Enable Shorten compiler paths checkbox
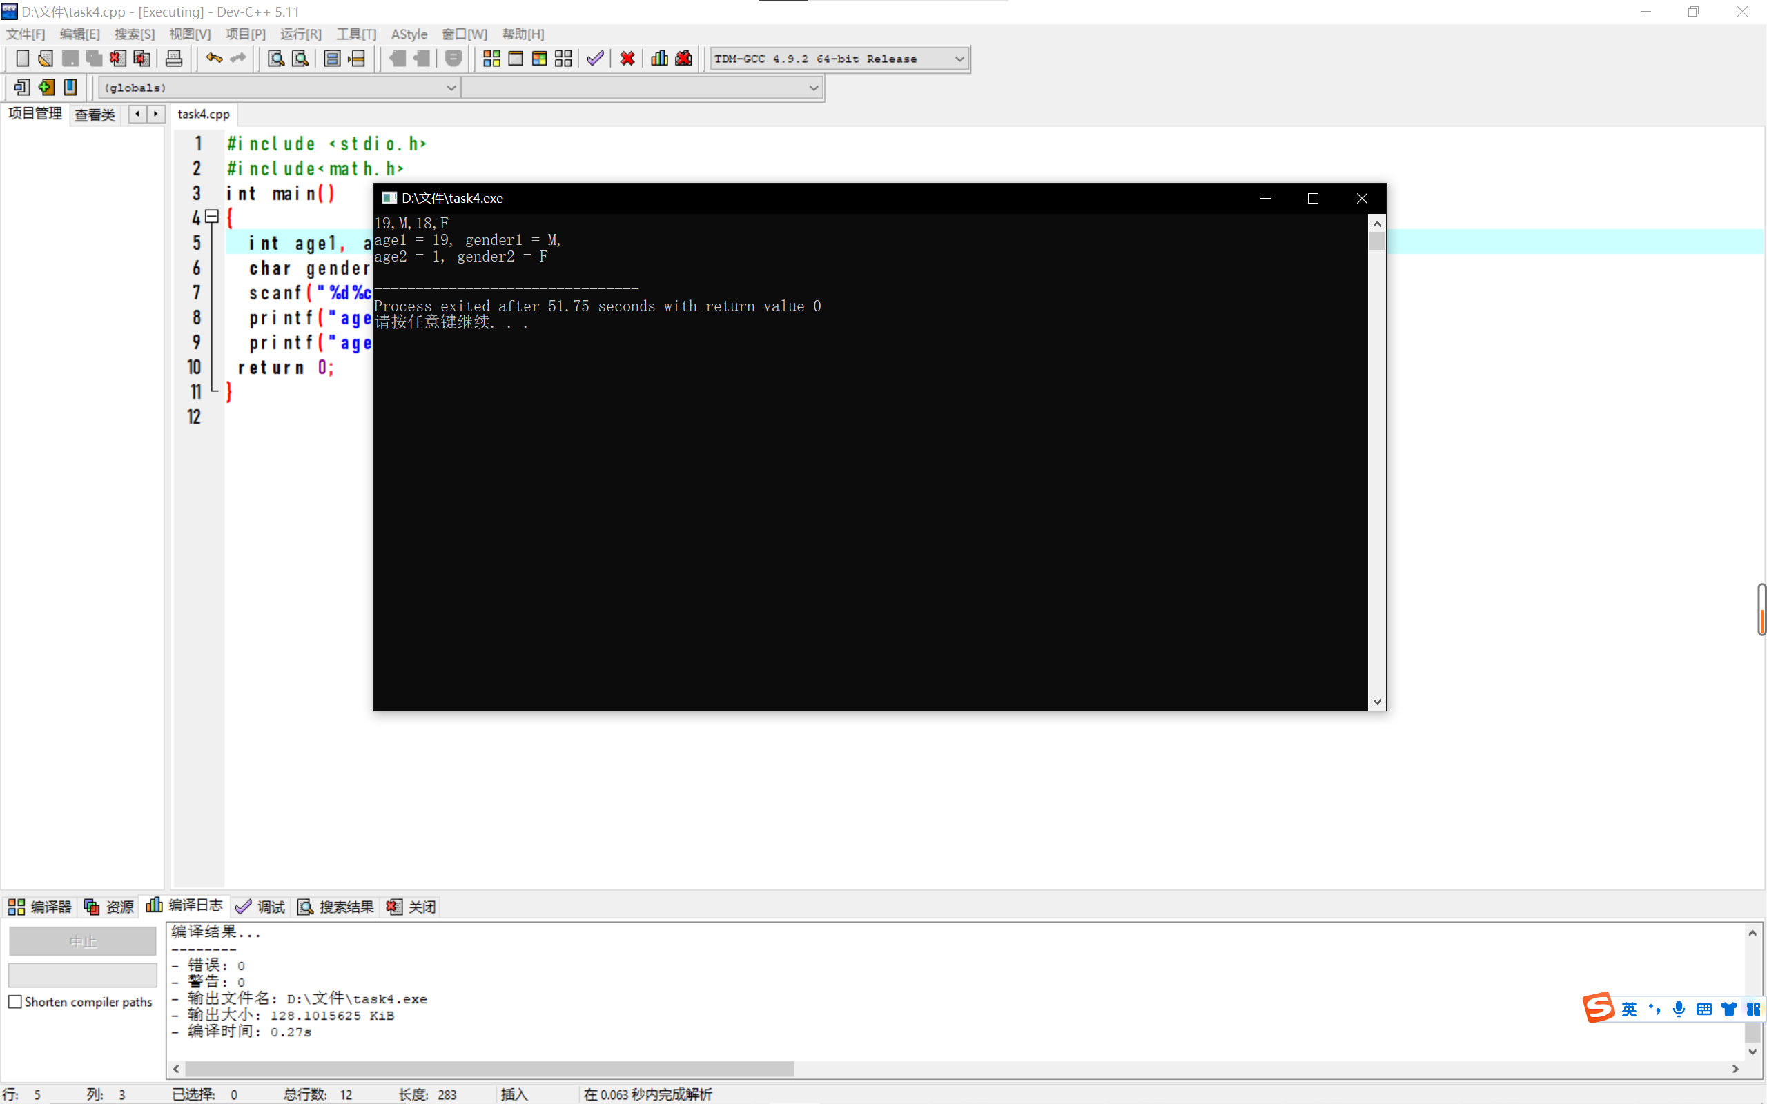1767x1104 pixels. click(15, 1002)
